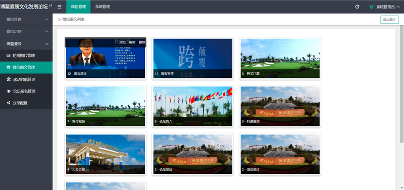
Task: Open 分享配置 in the sidebar
Action: 26,103
